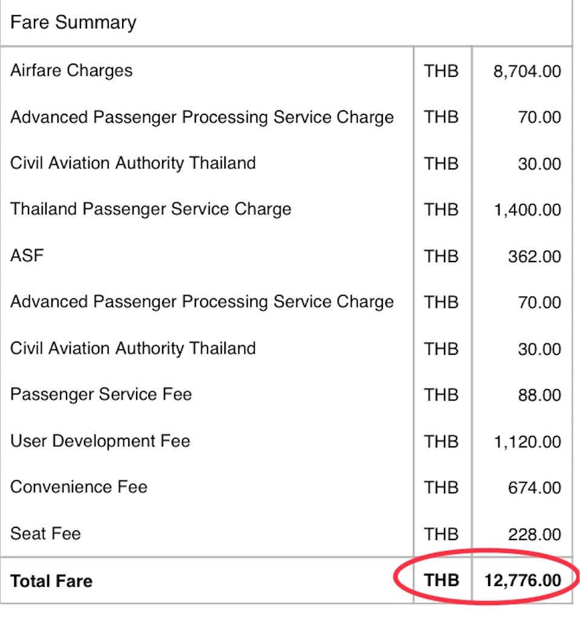The image size is (580, 620).
Task: Click THB currency beside Airfare Charges
Action: (x=442, y=71)
